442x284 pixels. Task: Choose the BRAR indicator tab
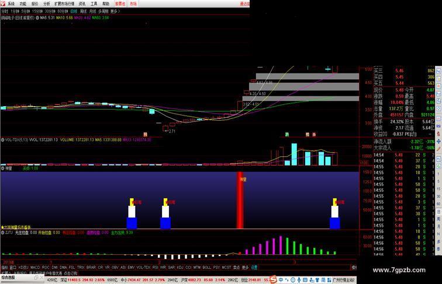point(91,268)
